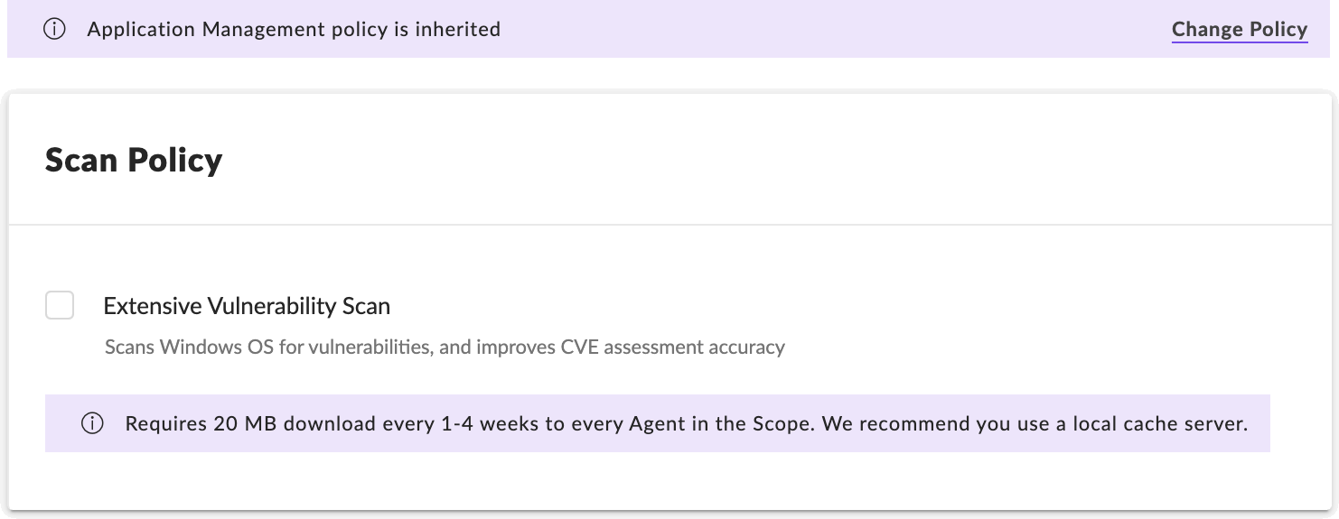
Task: Click the "local cache server" recommendation text
Action: 1160,423
